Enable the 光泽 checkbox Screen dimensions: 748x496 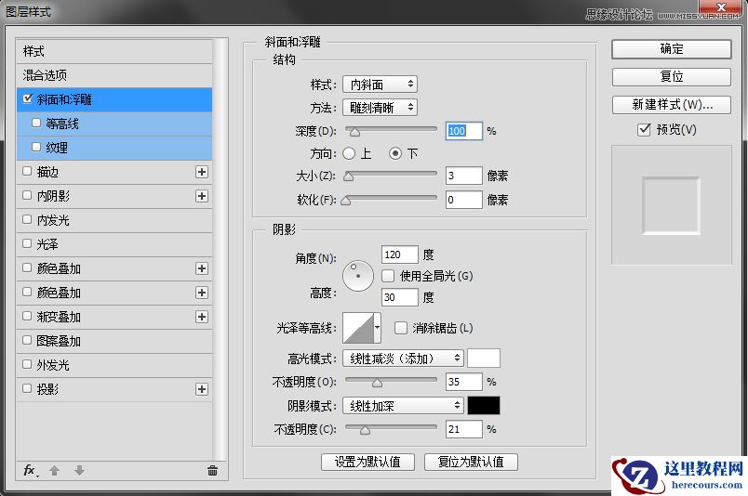tap(27, 243)
